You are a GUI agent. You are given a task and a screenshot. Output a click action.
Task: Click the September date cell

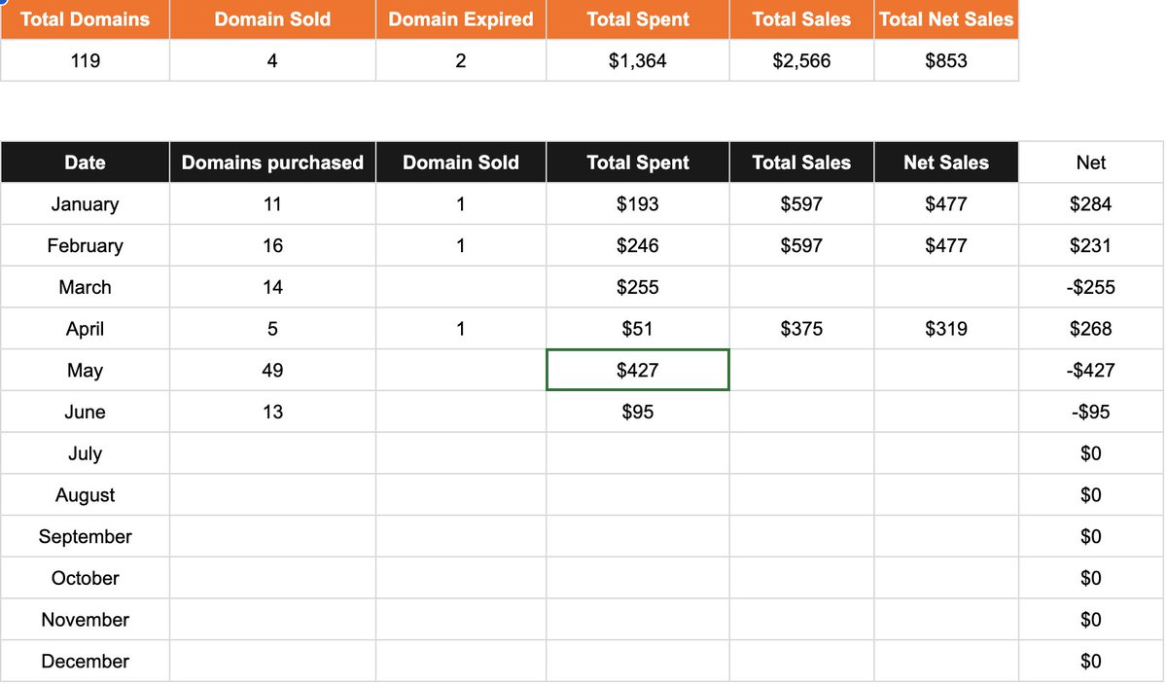click(x=85, y=536)
